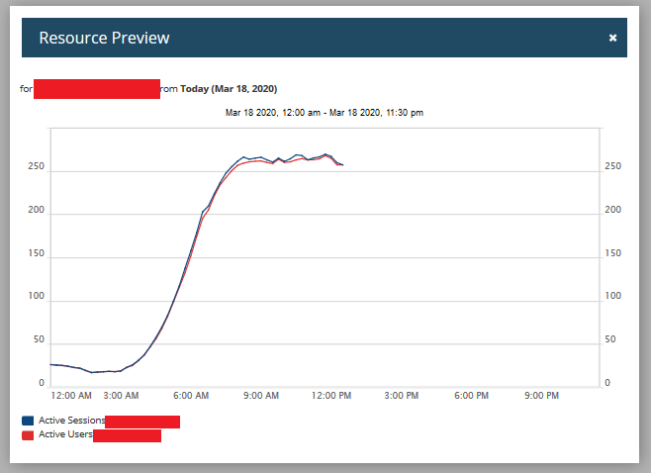Viewport: 651px width, 473px height.
Task: Click the blue Active Sessions legend swatch
Action: pyautogui.click(x=28, y=421)
